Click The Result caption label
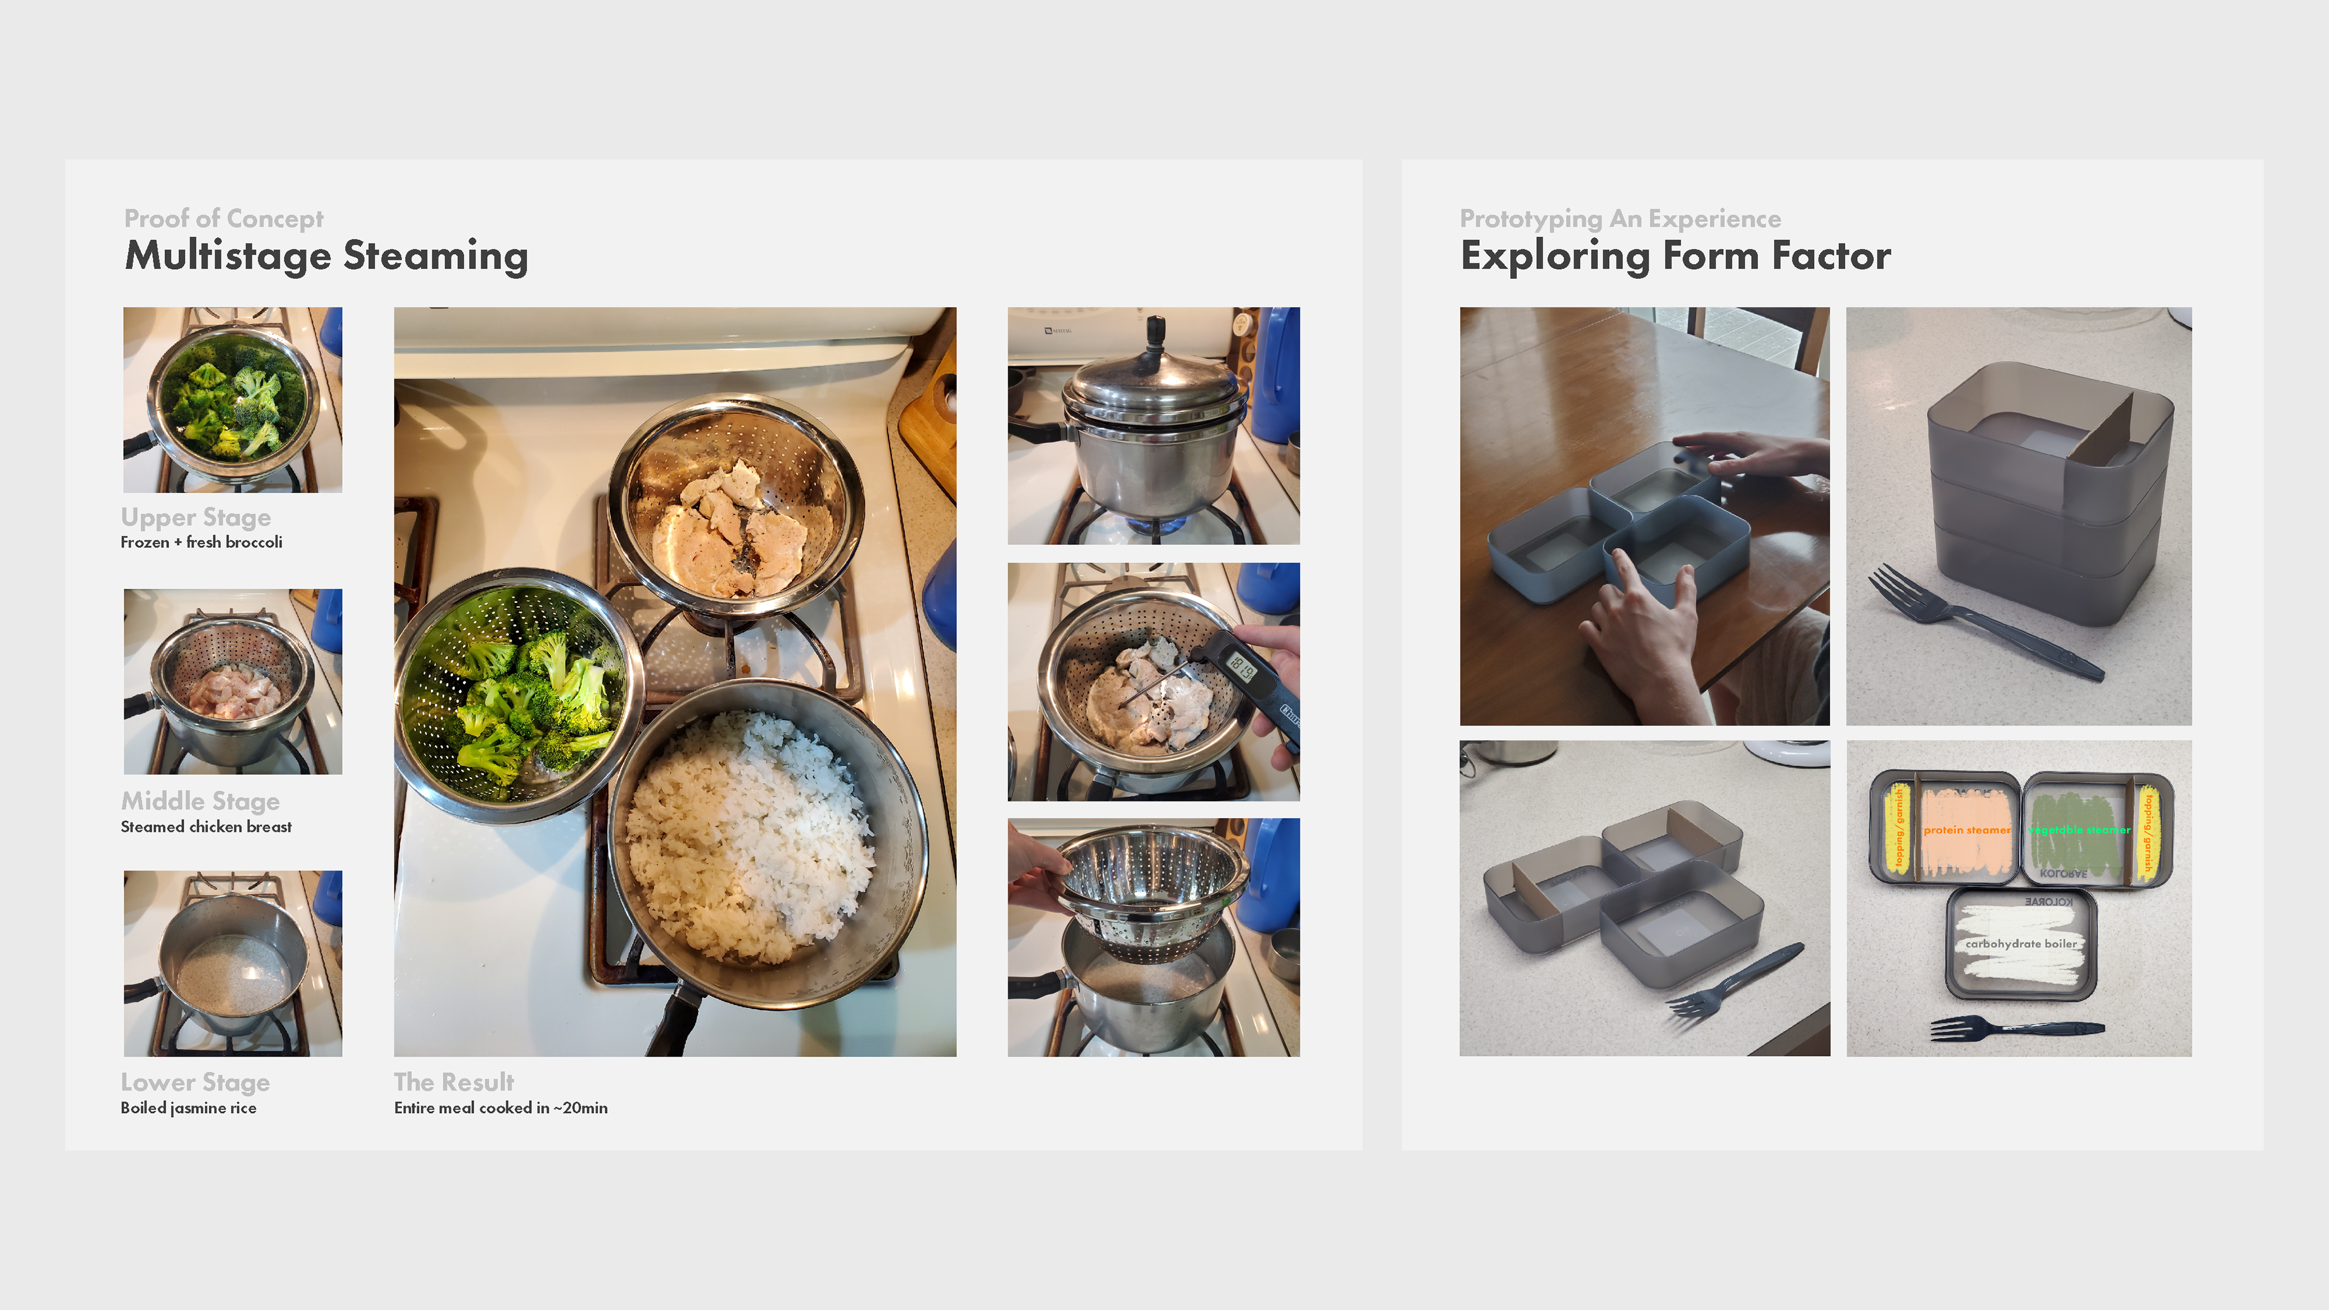Image resolution: width=2329 pixels, height=1310 pixels. (x=454, y=1081)
